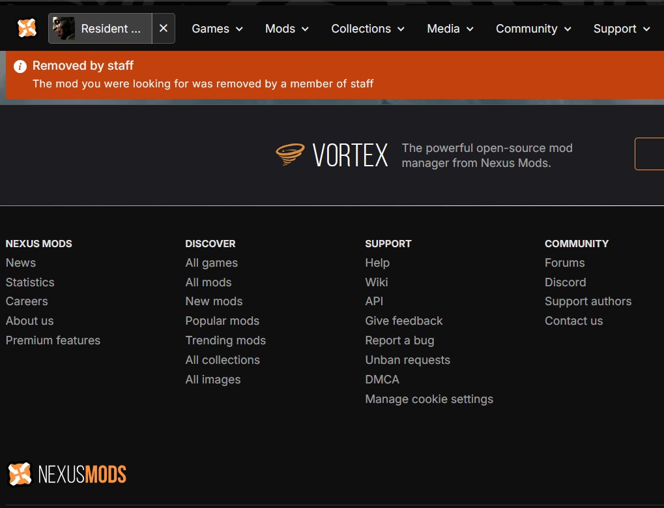Go to New mods

tap(214, 301)
